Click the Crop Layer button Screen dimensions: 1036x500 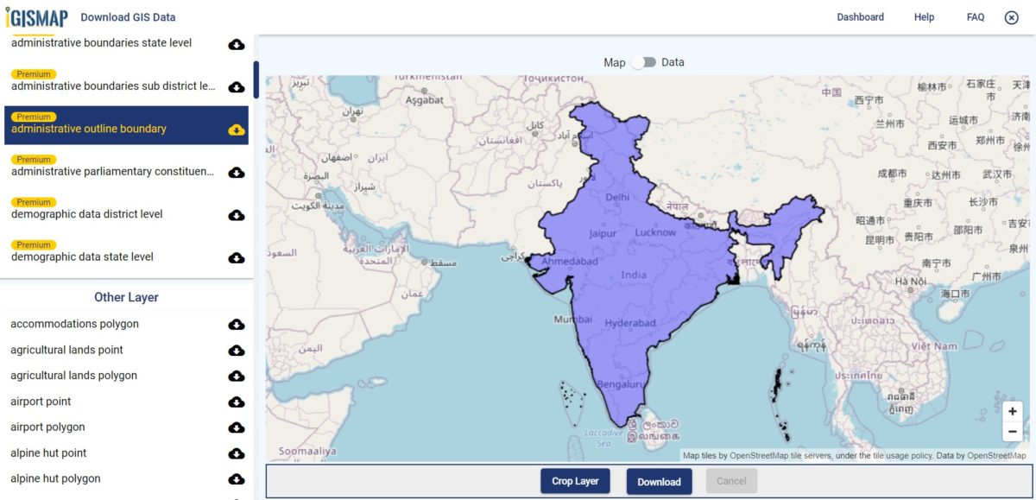[575, 481]
